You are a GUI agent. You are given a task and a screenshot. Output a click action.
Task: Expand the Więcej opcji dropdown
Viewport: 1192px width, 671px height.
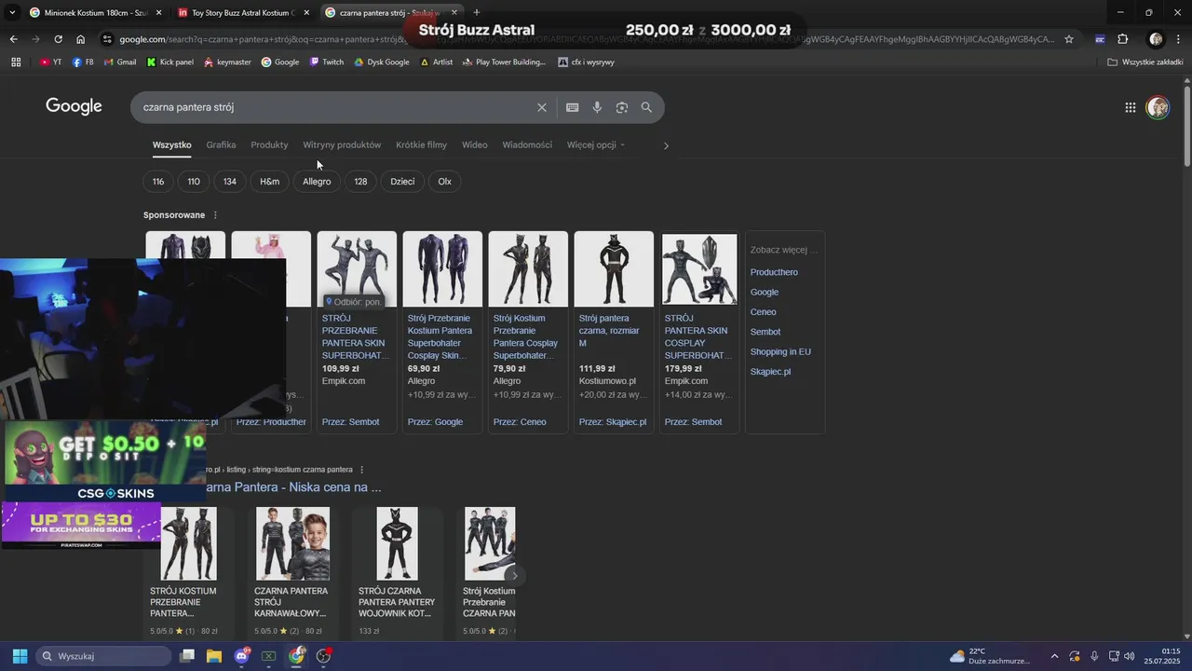(596, 145)
